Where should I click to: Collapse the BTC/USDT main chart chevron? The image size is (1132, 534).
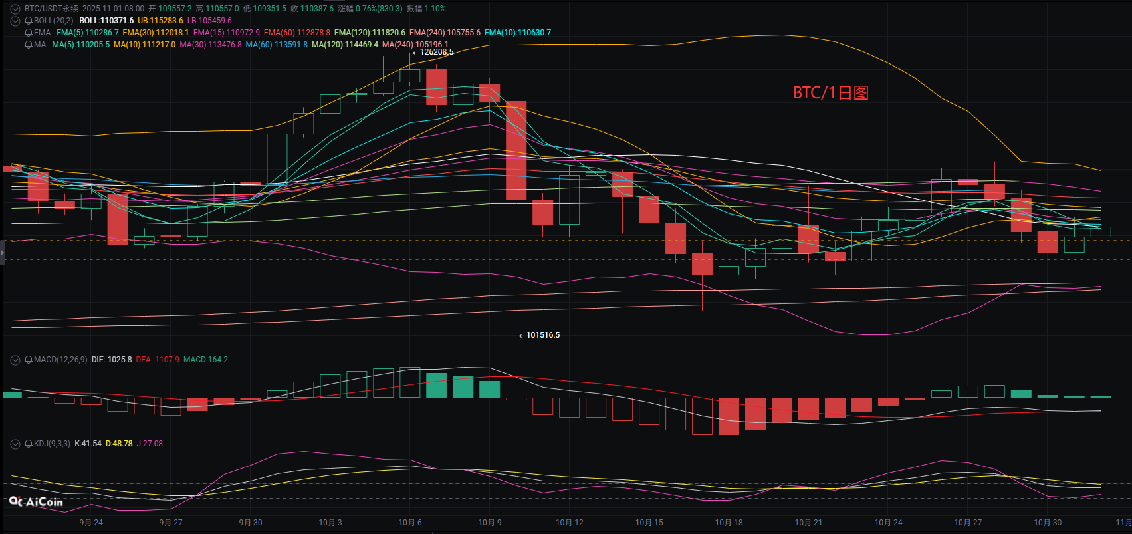click(15, 9)
